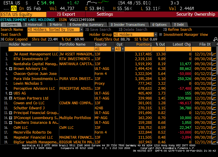
Task: Click the magnifier zoom icon above the table
Action: [x=215, y=39]
